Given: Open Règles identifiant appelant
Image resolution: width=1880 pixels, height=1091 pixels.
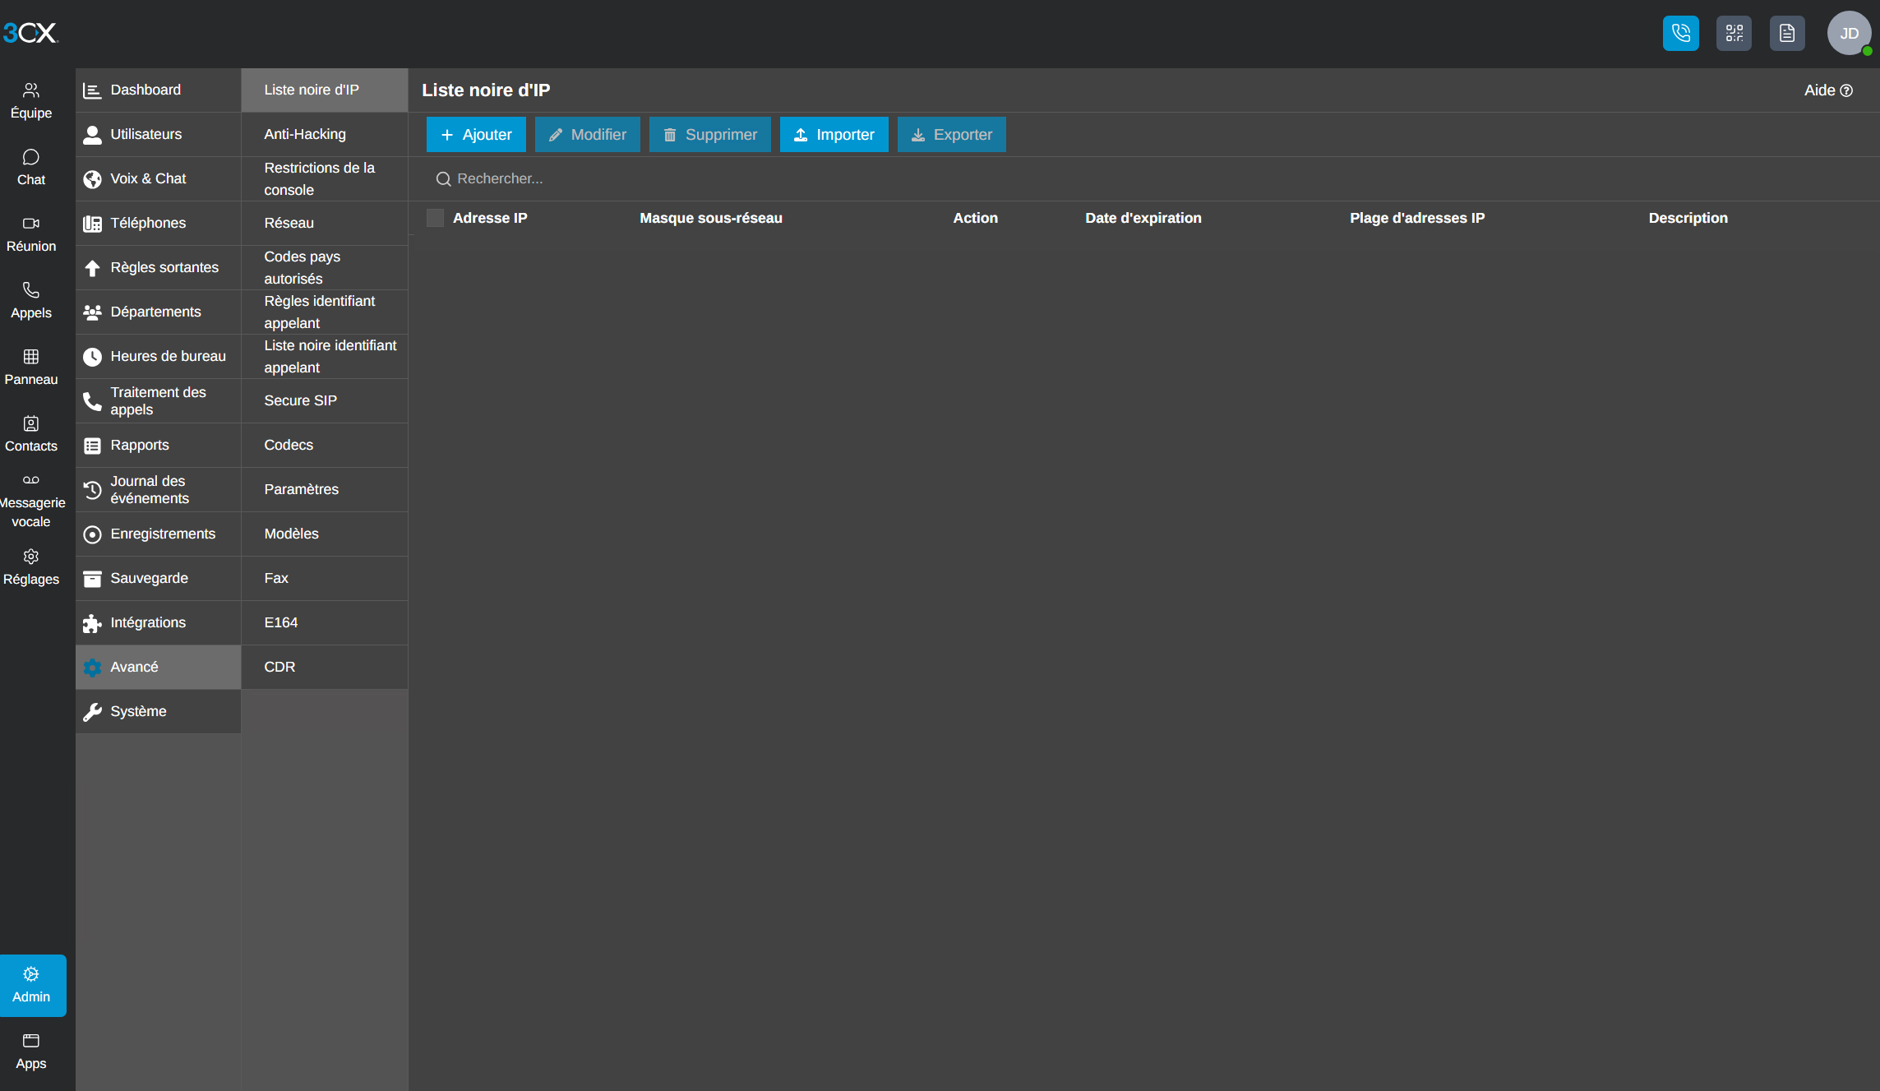Looking at the screenshot, I should tap(325, 312).
